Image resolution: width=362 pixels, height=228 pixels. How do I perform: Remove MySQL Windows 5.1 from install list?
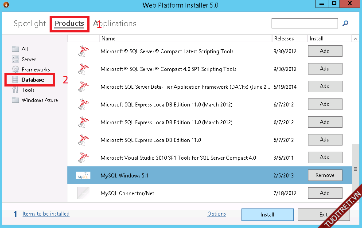click(325, 175)
